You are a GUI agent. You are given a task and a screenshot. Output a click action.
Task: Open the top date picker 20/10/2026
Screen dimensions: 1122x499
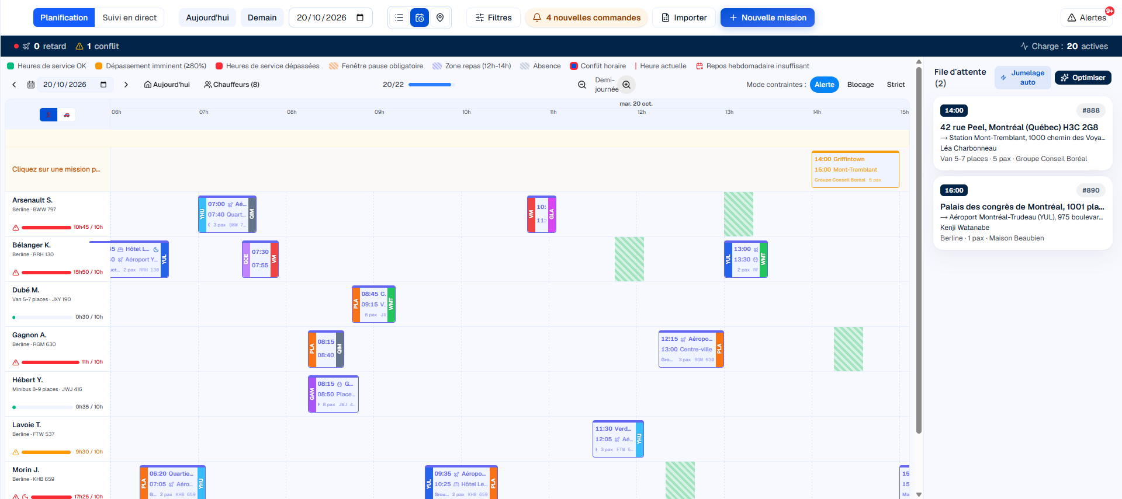tap(330, 18)
